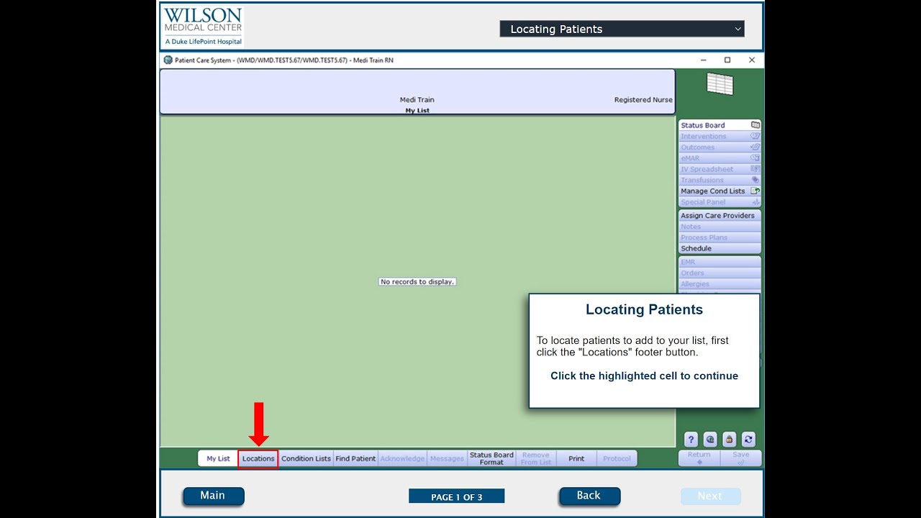
Task: Open Manage Cond Lists in the side menu
Action: [720, 191]
